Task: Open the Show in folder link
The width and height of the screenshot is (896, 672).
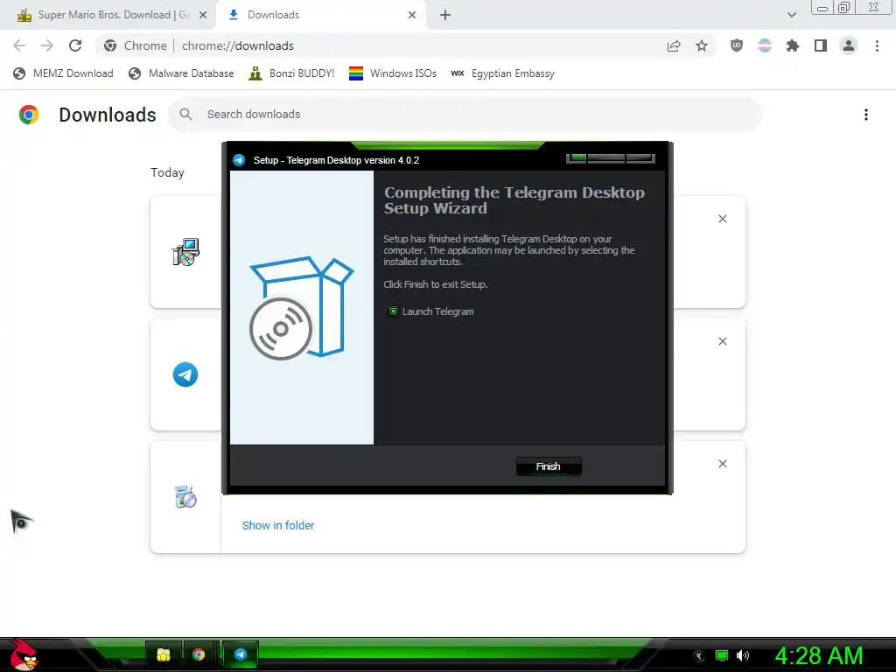Action: [278, 525]
